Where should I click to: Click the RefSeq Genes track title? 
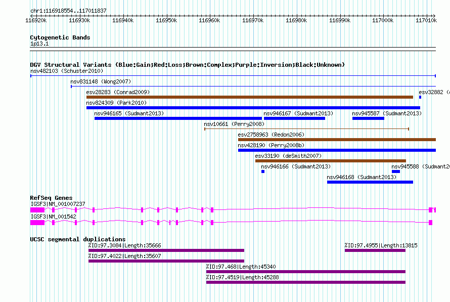point(52,198)
